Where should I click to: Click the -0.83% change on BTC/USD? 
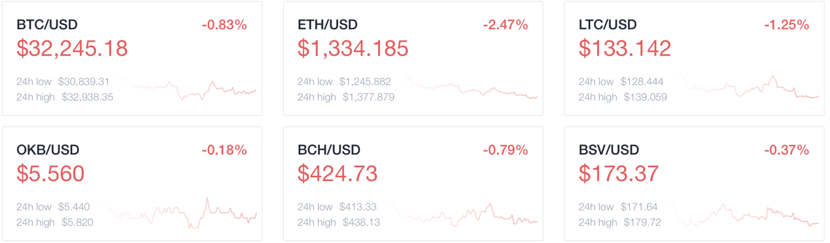[x=224, y=25]
